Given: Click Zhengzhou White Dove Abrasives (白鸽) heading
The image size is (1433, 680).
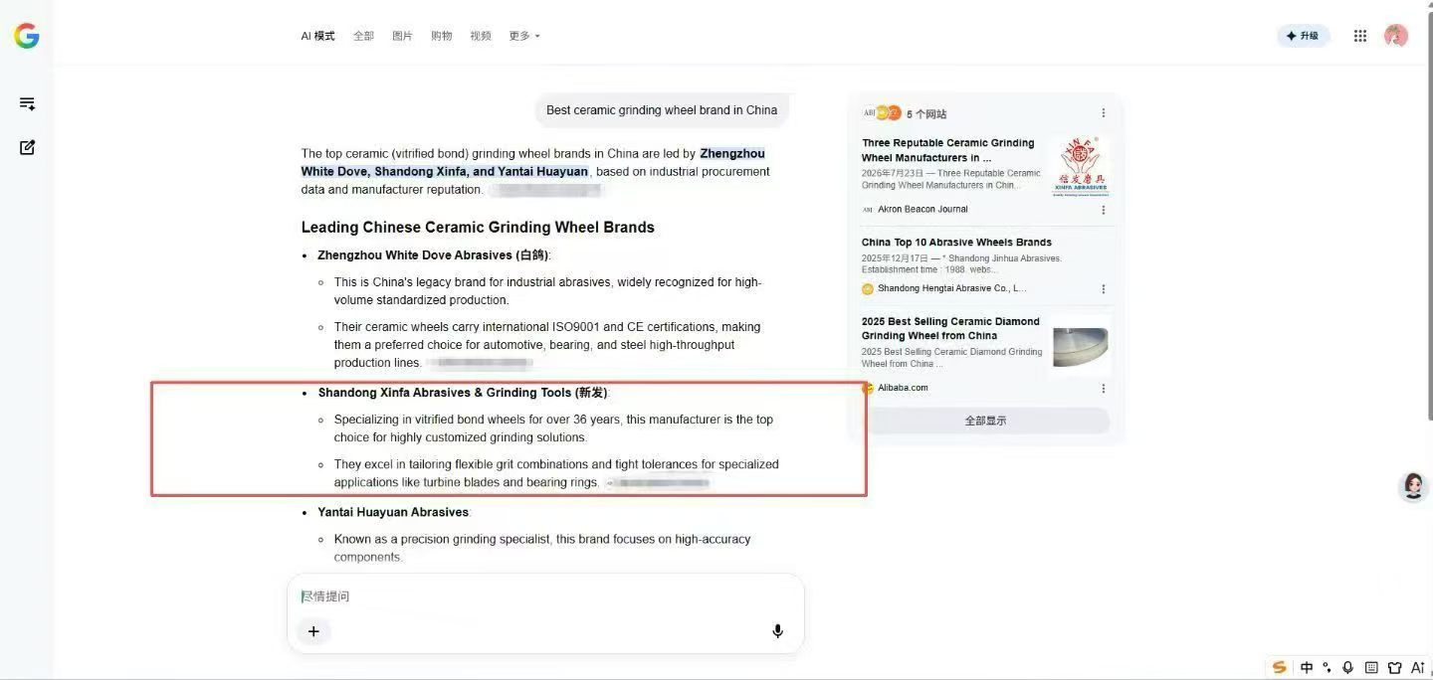Looking at the screenshot, I should click(x=434, y=255).
